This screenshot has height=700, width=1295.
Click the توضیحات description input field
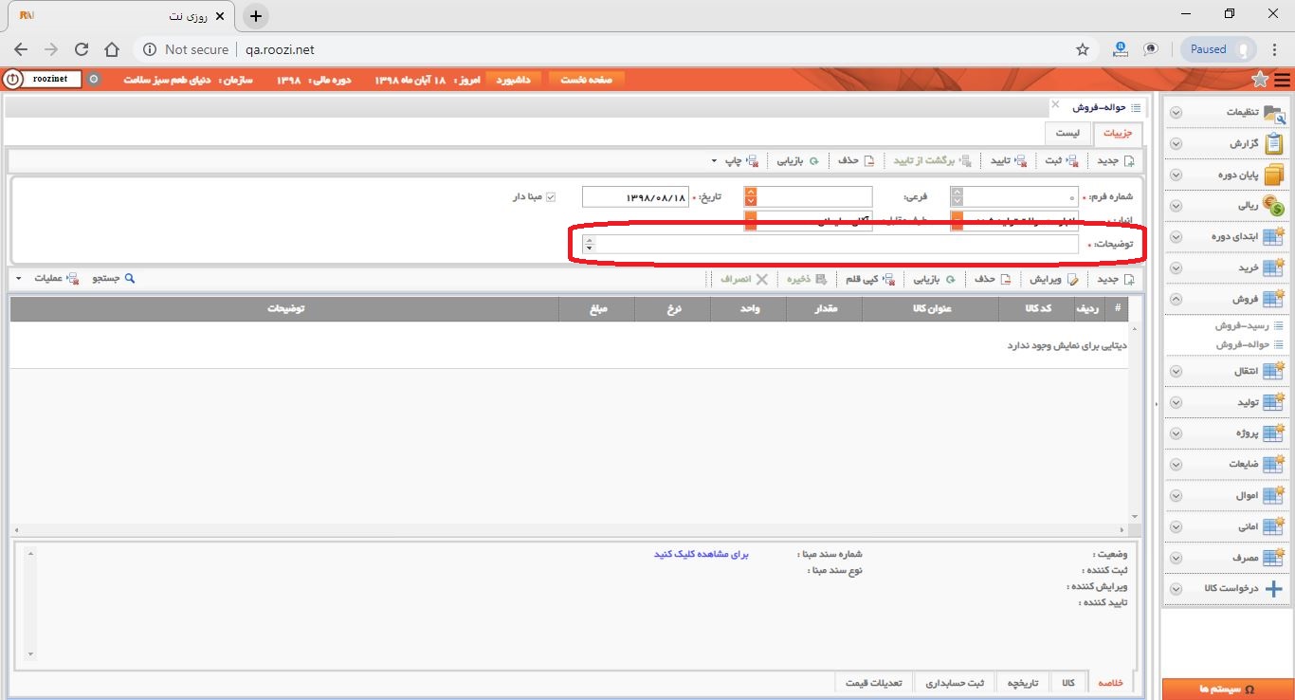tap(830, 245)
